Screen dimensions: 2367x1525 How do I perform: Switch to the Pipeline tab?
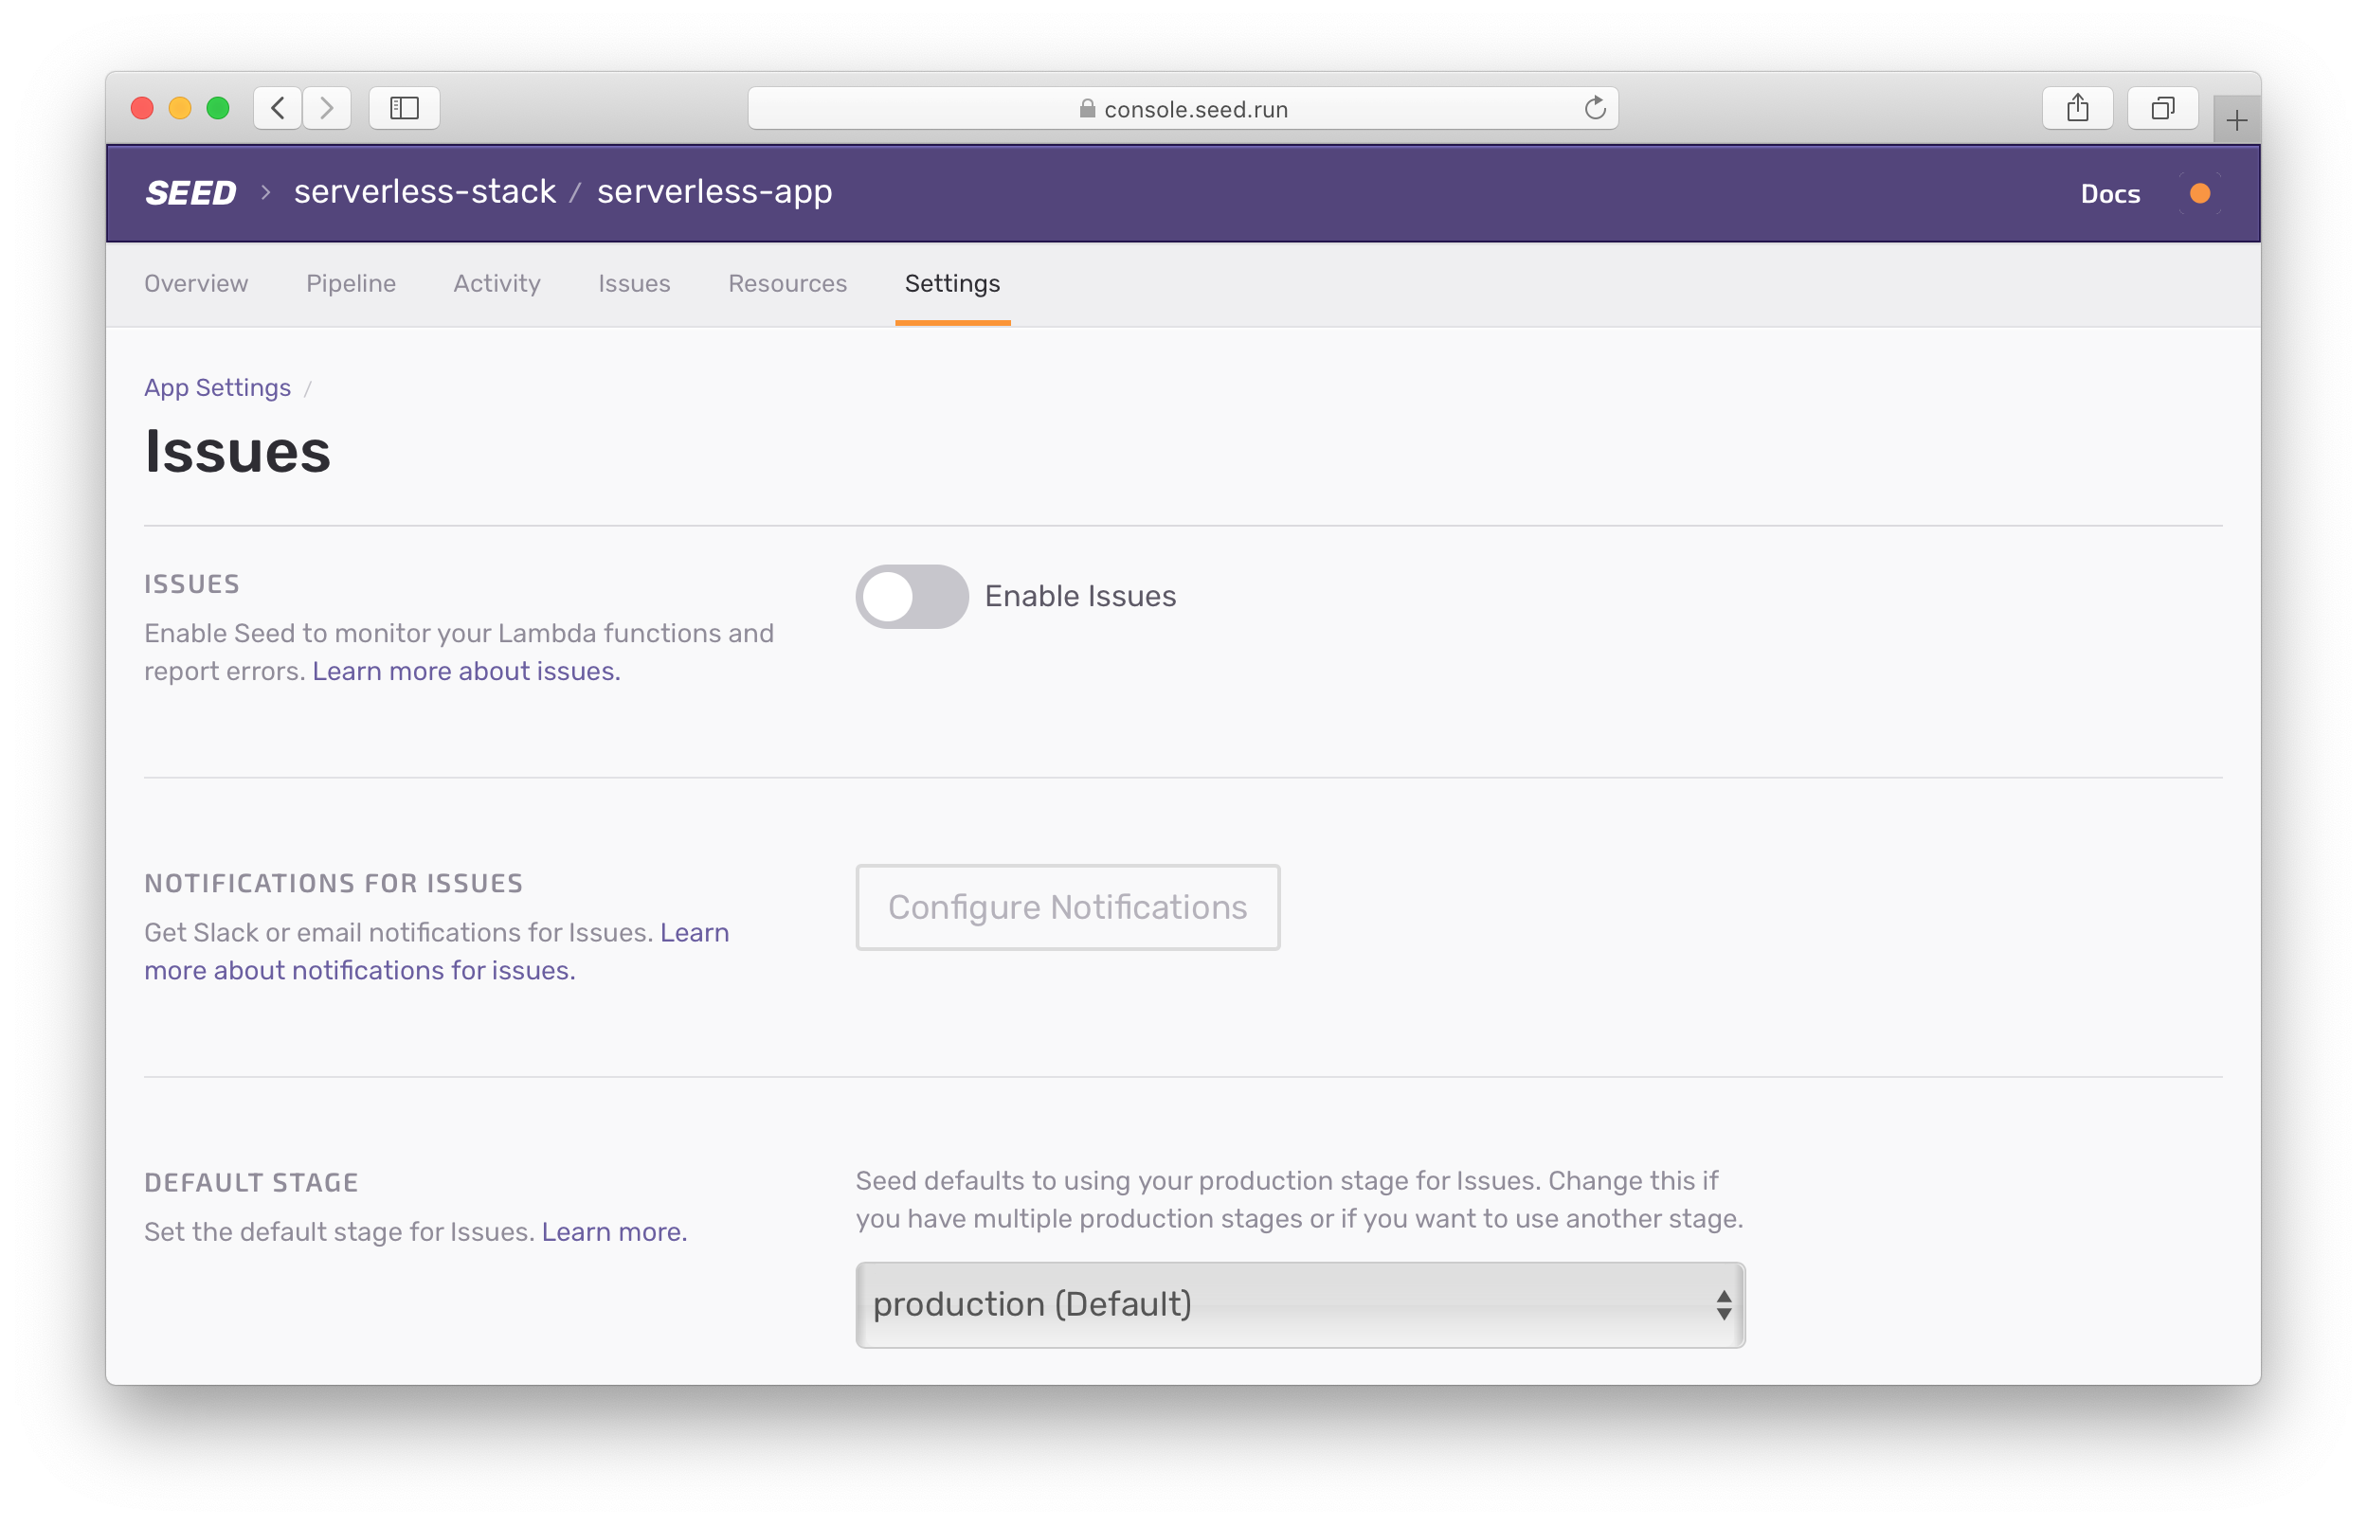click(x=351, y=283)
